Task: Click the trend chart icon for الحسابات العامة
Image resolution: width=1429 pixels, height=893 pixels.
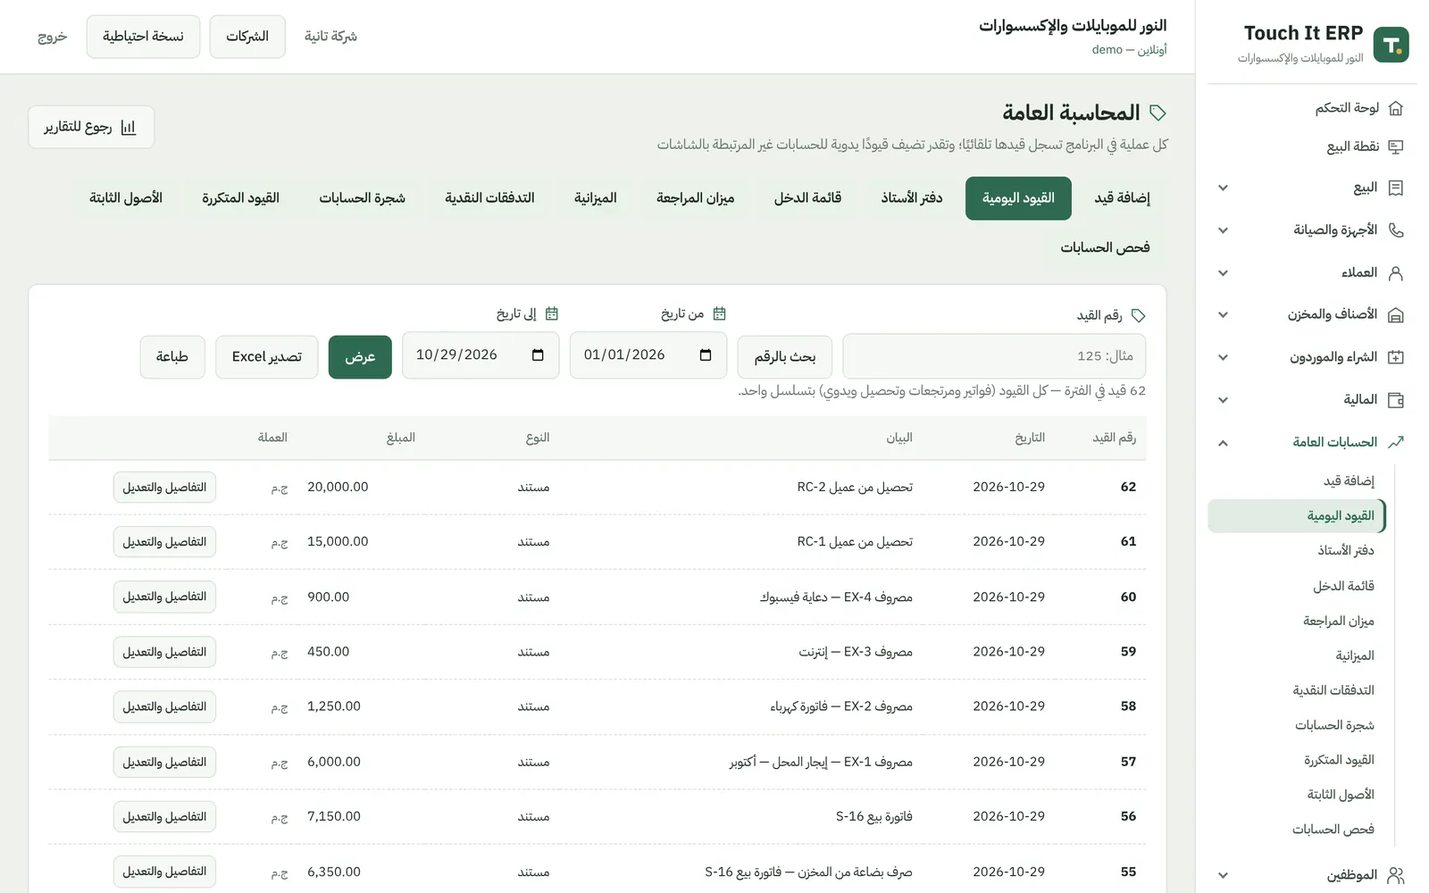Action: [1396, 442]
